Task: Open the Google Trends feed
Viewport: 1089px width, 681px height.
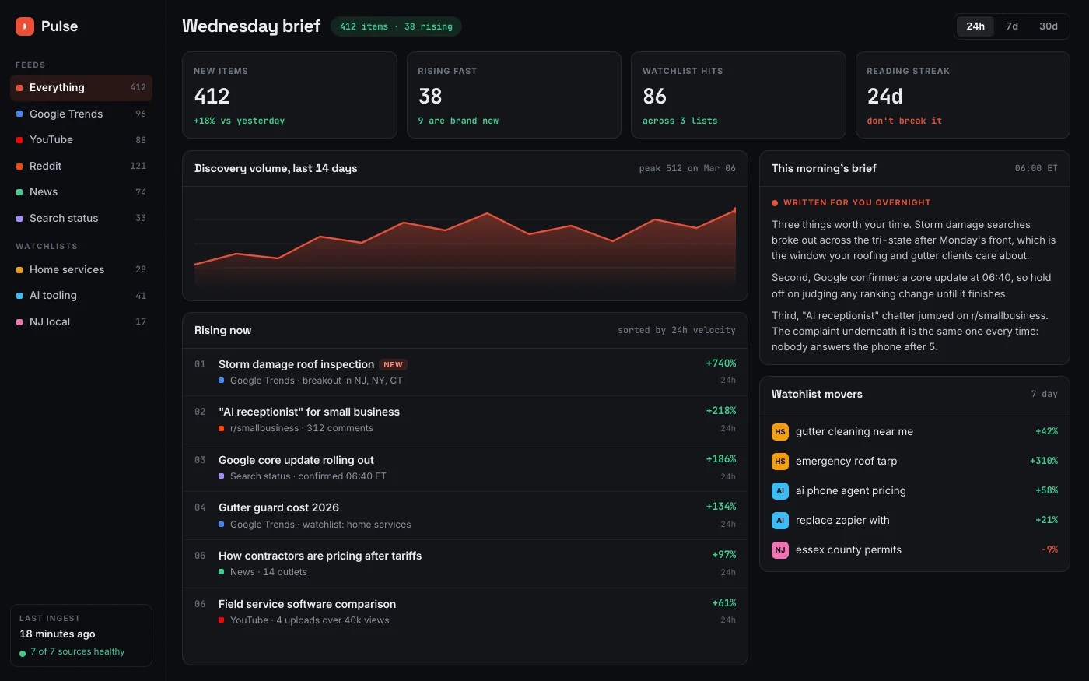Action: coord(81,114)
